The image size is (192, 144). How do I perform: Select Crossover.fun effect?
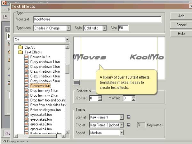coord(40,86)
